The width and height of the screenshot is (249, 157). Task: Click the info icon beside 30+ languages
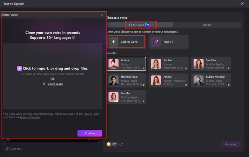pyautogui.click(x=74, y=38)
